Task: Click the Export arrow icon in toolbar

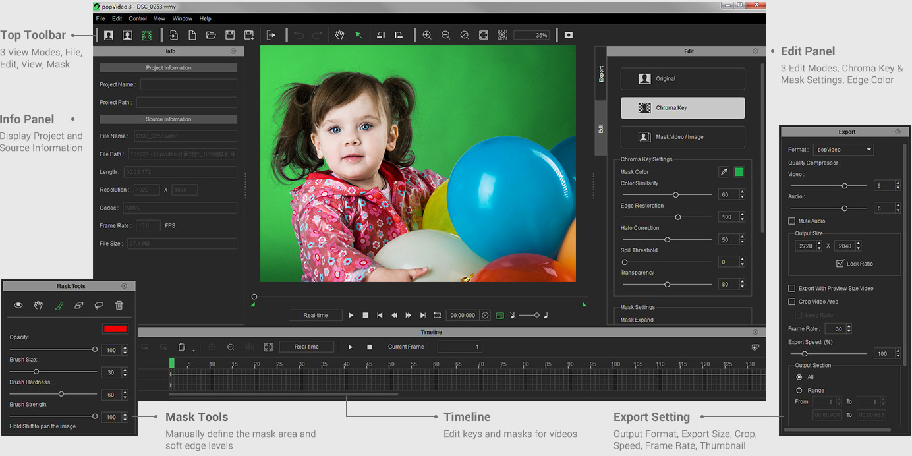Action: [271, 35]
